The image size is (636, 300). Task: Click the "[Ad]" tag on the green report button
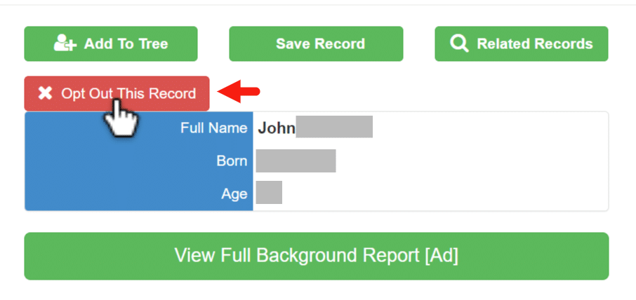(x=441, y=256)
